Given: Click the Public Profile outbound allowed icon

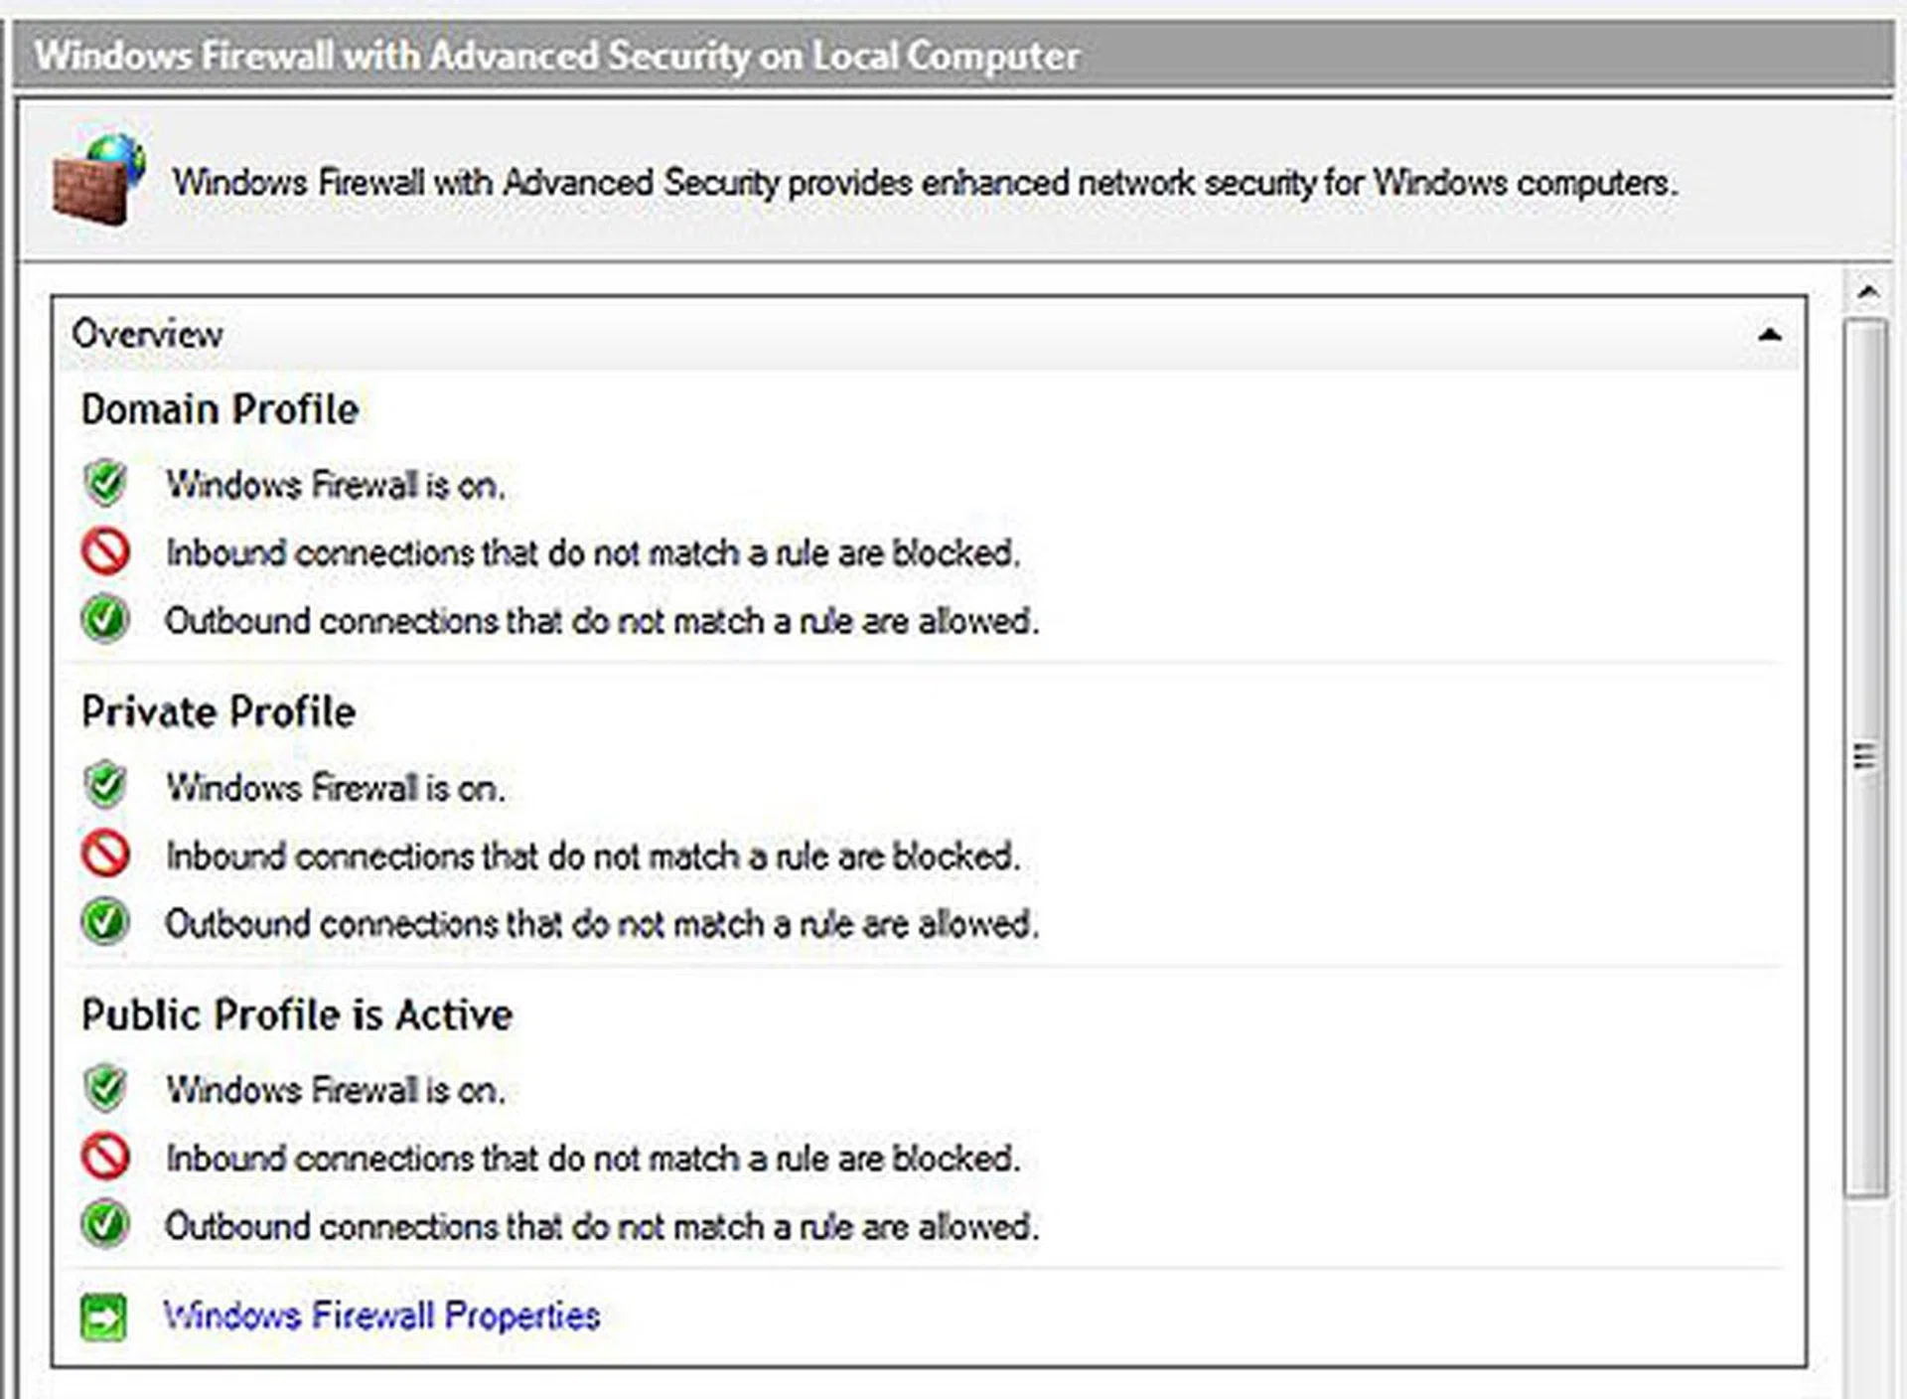Looking at the screenshot, I should pos(103,1225).
